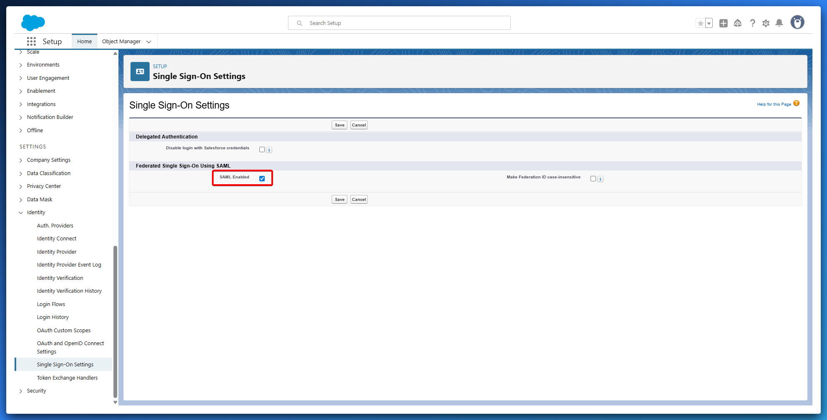Open Token Exchange Handlers in sidebar
827x420 pixels.
click(x=67, y=378)
